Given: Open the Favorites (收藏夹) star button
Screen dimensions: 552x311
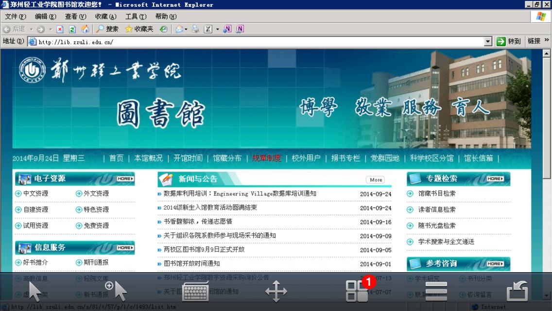Looking at the screenshot, I should pos(139,29).
